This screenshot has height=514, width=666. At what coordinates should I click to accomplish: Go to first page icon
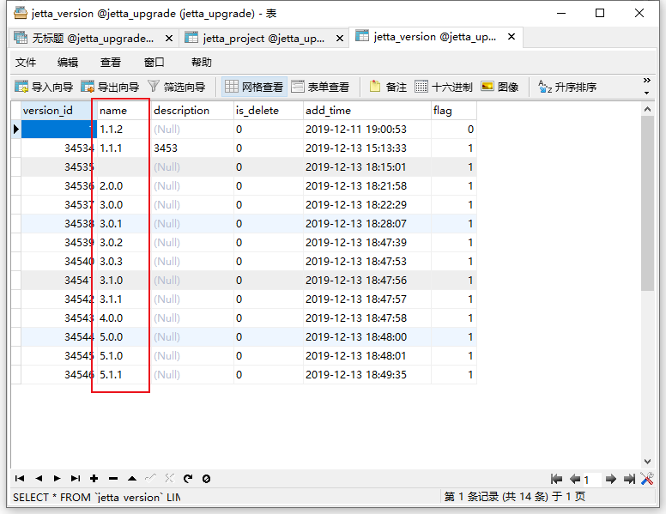click(556, 479)
